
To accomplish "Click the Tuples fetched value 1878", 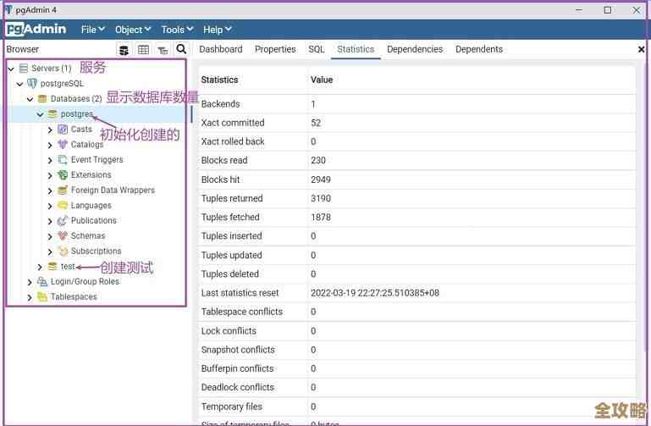I will pyautogui.click(x=321, y=217).
